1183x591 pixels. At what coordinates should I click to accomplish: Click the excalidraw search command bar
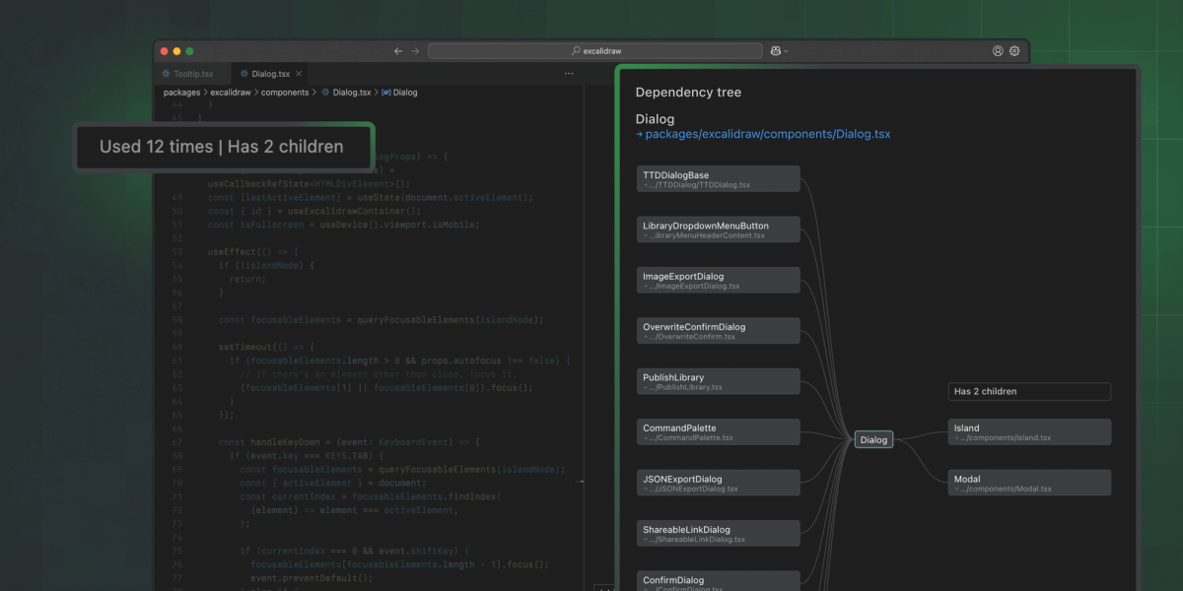coord(595,51)
